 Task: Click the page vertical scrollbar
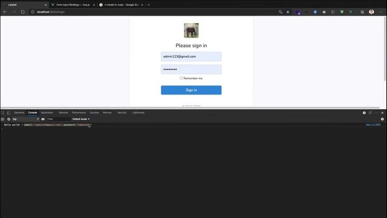click(385, 48)
